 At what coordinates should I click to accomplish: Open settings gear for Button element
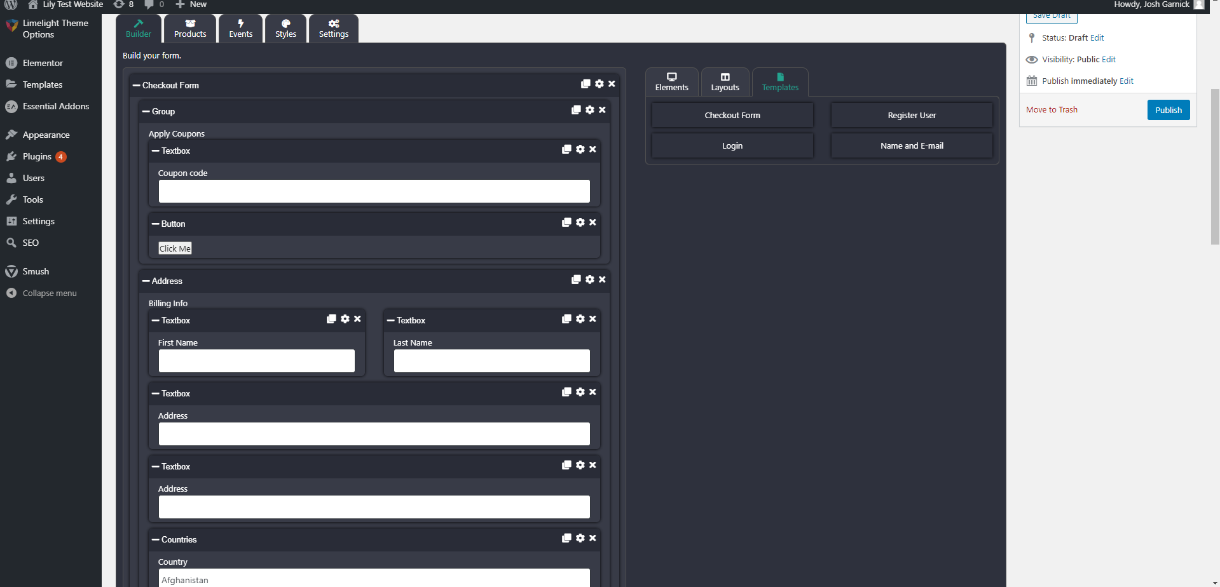coord(580,222)
